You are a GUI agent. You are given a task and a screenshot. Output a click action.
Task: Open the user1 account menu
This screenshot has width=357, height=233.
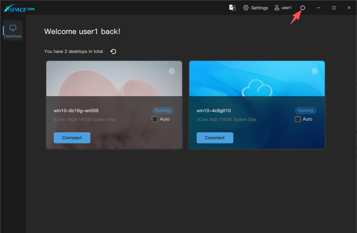[x=283, y=8]
